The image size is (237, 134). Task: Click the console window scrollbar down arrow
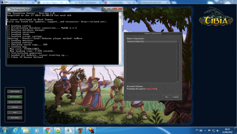pos(120,63)
